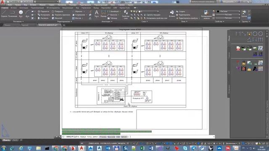This screenshot has width=269, height=151.
Task: Open Свойства слоя layer properties
Action: [x=126, y=14]
